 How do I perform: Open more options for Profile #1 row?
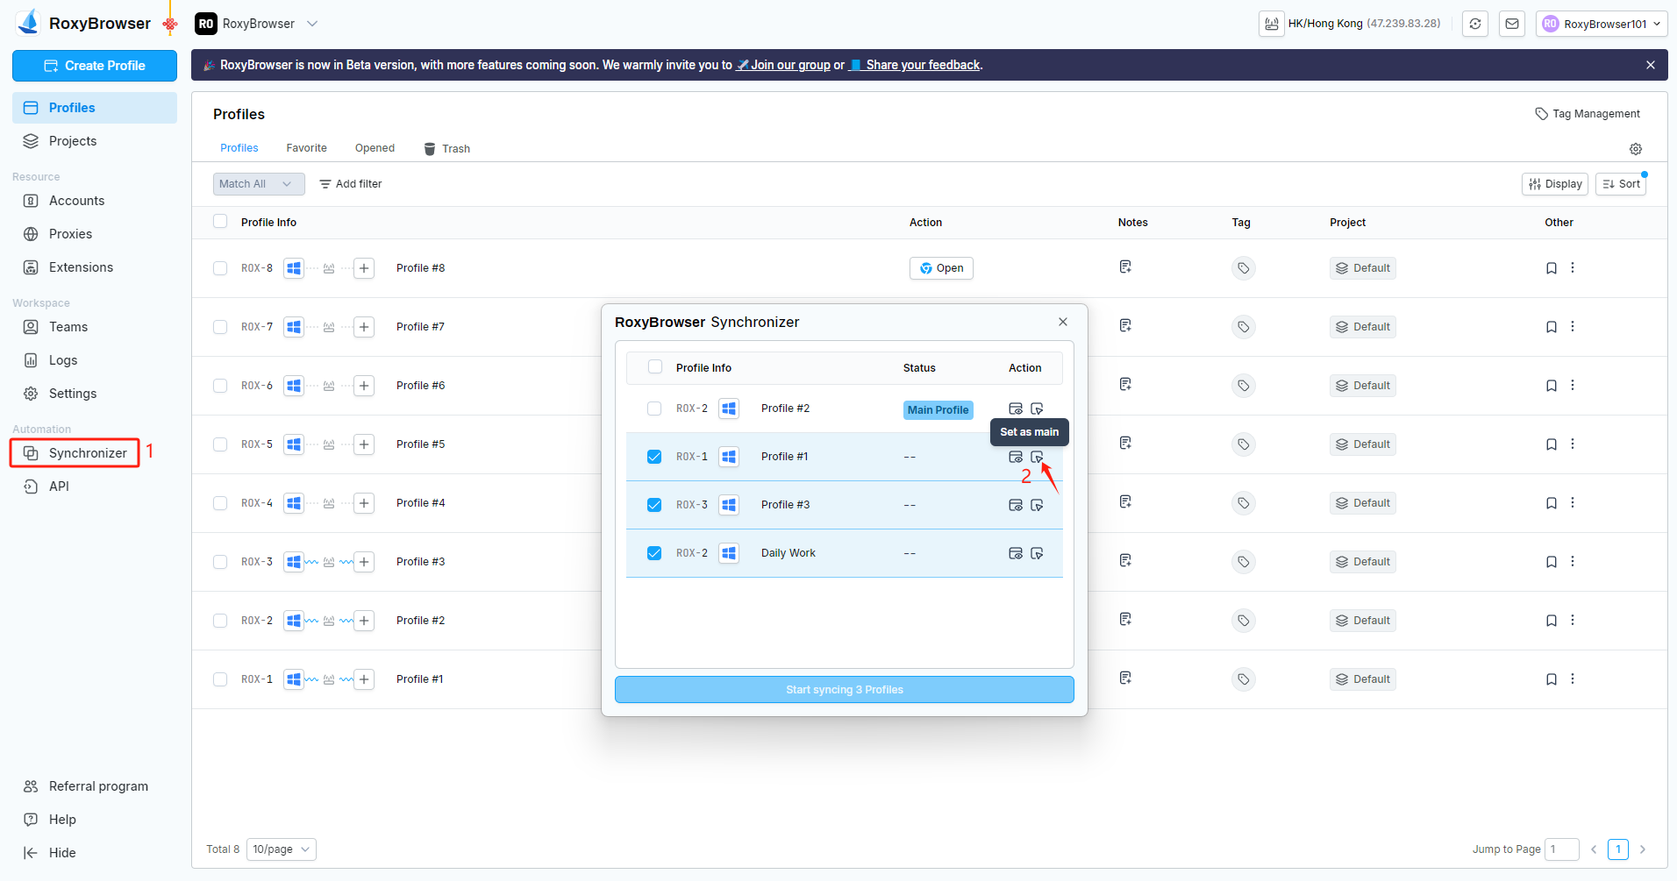[1573, 679]
